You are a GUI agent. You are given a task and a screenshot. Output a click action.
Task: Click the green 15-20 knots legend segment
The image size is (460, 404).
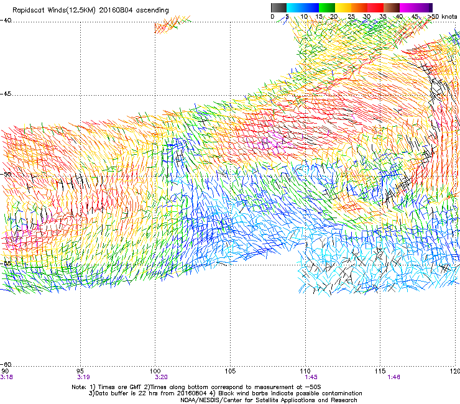click(327, 7)
